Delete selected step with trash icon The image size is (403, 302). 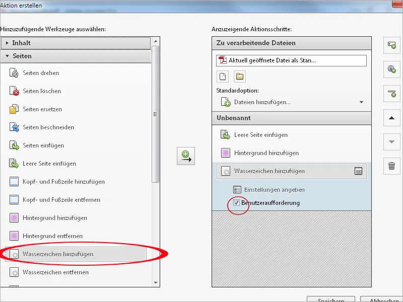[x=392, y=166]
